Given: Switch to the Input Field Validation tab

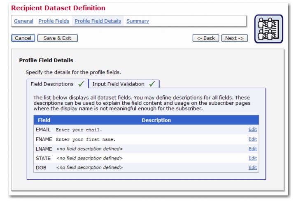Looking at the screenshot, I should [x=124, y=84].
